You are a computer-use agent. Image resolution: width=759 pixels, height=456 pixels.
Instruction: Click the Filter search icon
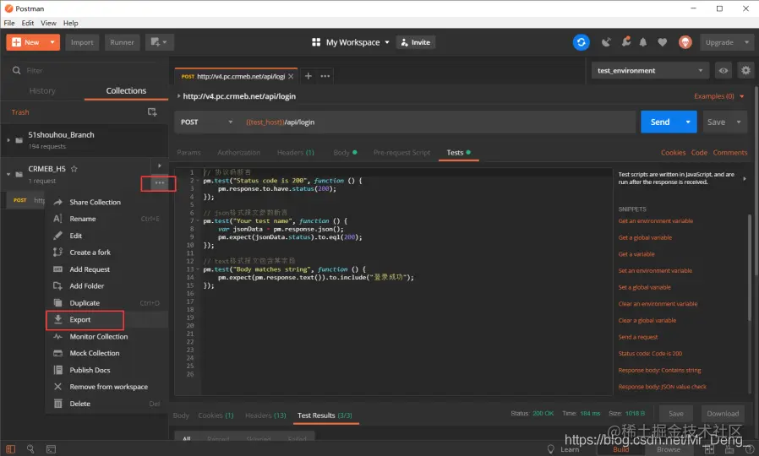click(16, 71)
